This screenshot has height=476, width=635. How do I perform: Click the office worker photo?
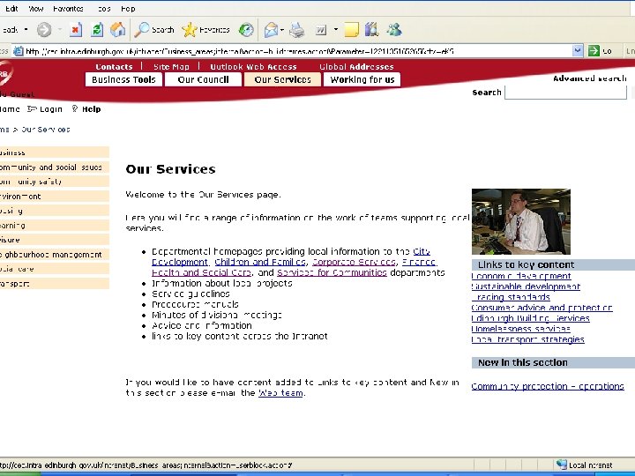click(521, 221)
